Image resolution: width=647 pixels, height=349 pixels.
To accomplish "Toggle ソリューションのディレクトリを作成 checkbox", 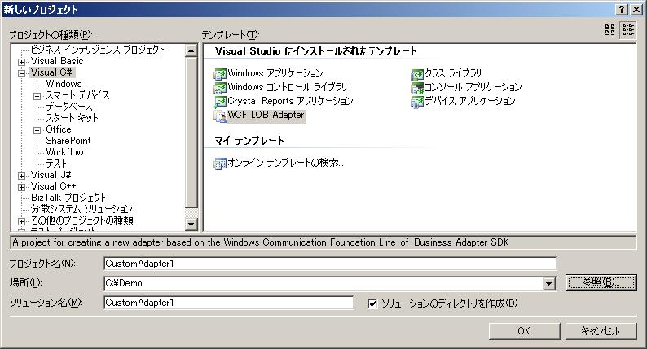I will 372,303.
